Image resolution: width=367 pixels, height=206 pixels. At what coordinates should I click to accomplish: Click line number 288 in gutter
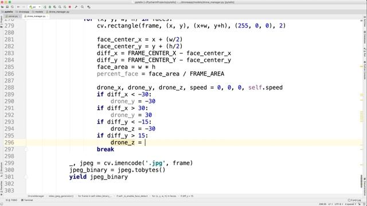(9, 88)
